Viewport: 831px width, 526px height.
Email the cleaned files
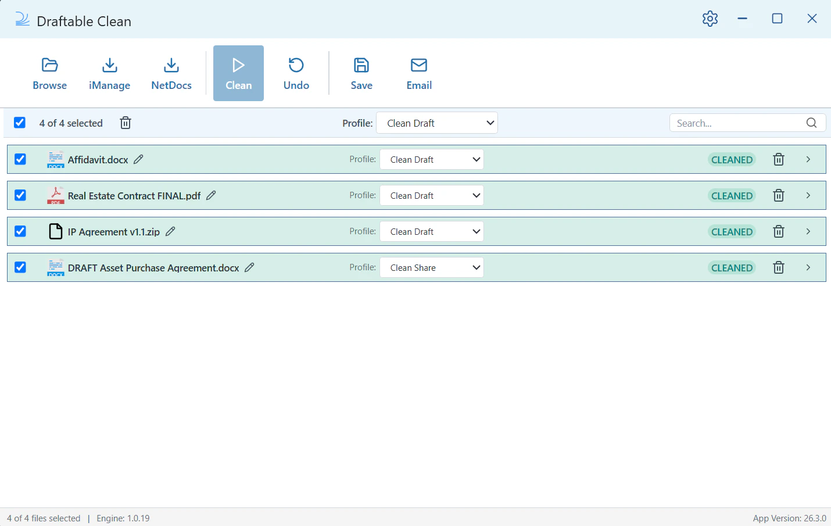pos(419,74)
